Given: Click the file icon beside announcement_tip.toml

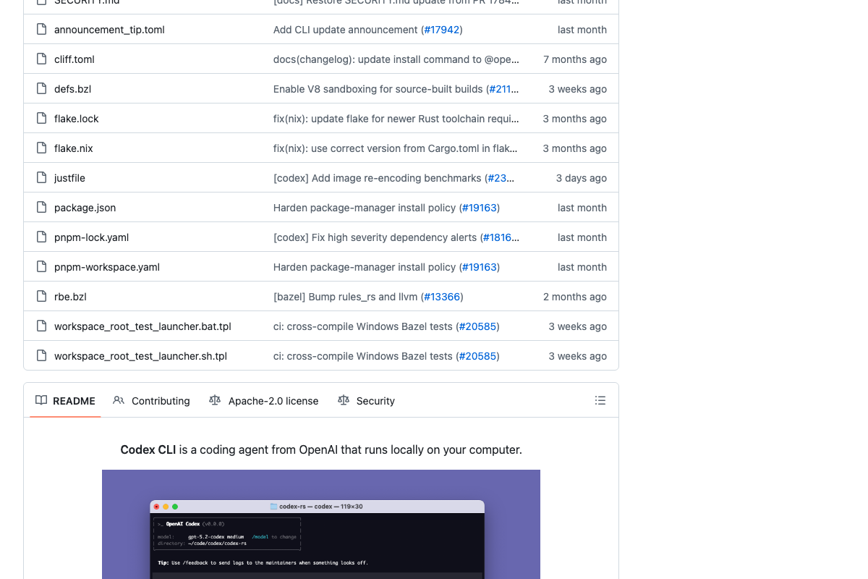Looking at the screenshot, I should point(41,30).
